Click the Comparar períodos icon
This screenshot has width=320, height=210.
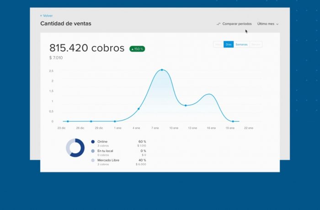tap(219, 24)
